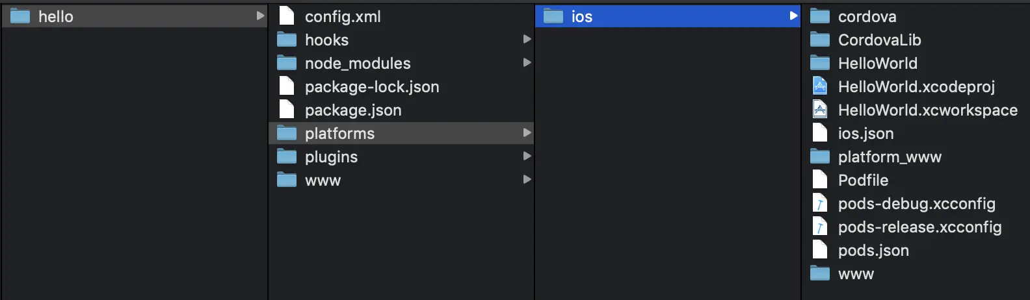Expand the hooks folder arrow

pyautogui.click(x=527, y=40)
